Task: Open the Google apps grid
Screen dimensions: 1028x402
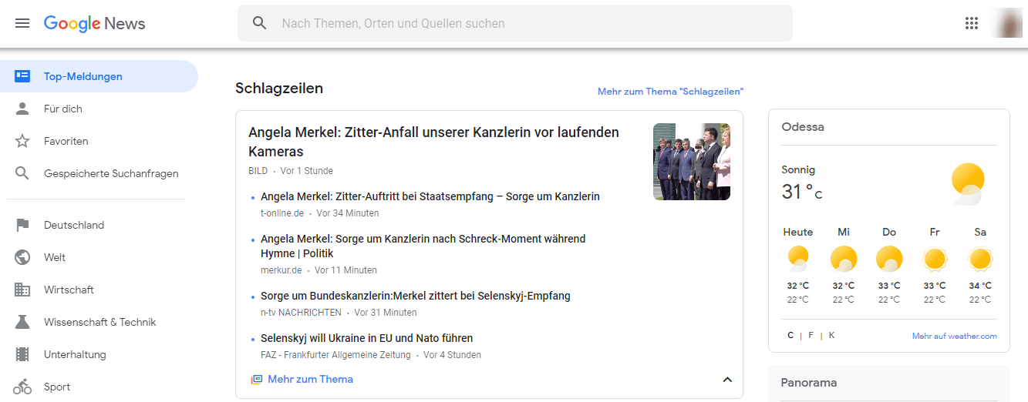Action: tap(972, 23)
